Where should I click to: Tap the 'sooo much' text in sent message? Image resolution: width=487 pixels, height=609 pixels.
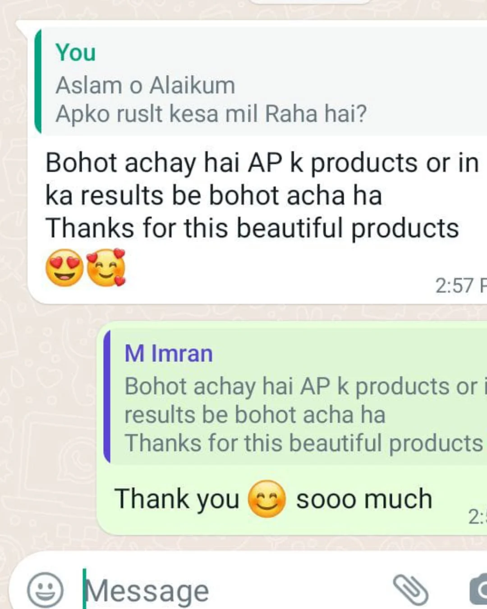[364, 499]
